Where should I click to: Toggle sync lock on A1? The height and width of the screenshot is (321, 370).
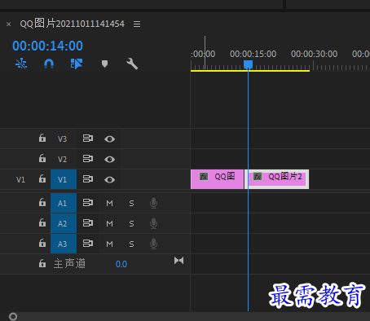tap(88, 203)
